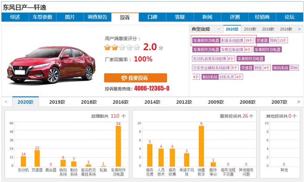Click the orange 我要投诉 button
Viewport: 304px width, 182px height.
point(135,78)
